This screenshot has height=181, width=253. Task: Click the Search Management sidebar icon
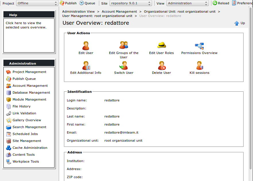[x=9, y=127]
